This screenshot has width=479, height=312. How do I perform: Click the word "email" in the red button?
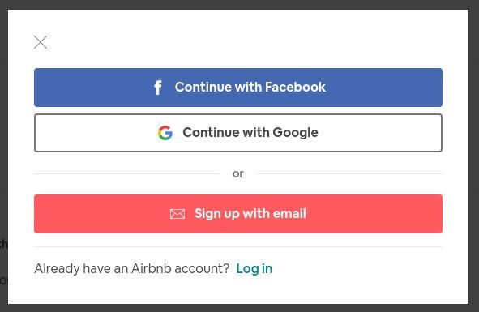pyautogui.click(x=289, y=214)
